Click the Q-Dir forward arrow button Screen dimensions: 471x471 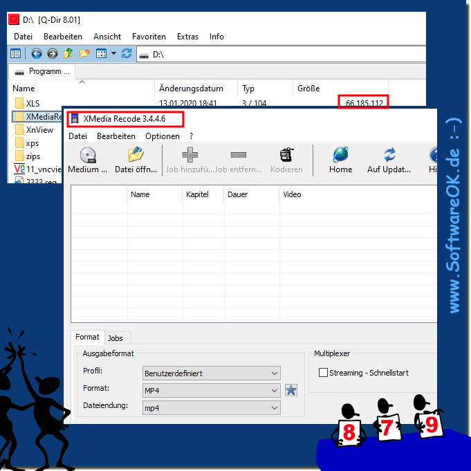click(x=53, y=54)
